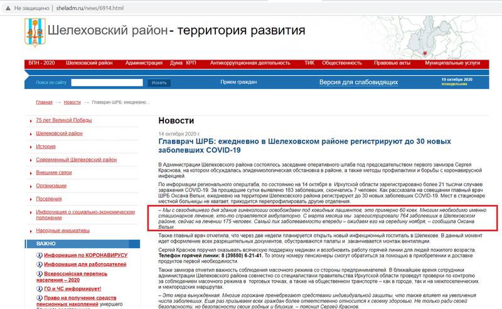Open 'Право на получение средств пенсионных накоплений' link
The image size is (502, 309).
point(76,301)
